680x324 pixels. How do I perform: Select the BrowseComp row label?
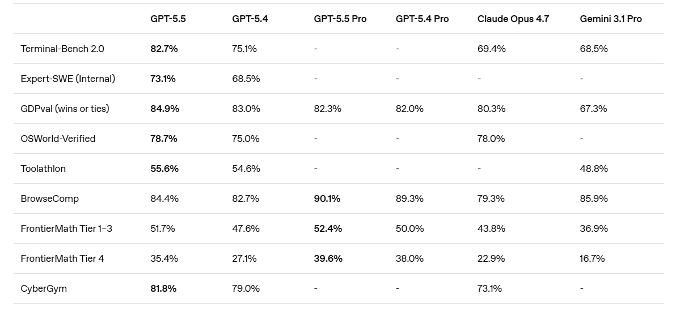coord(50,198)
